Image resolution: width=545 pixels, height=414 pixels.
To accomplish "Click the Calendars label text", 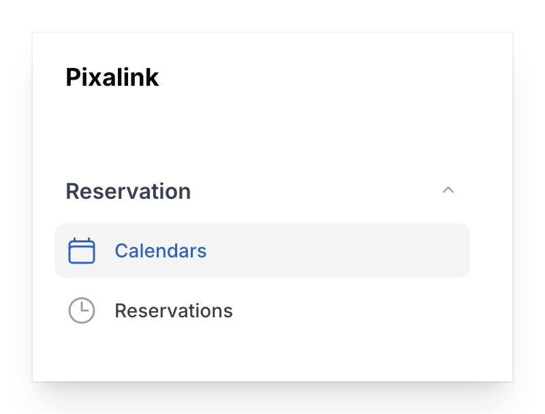I will click(160, 251).
